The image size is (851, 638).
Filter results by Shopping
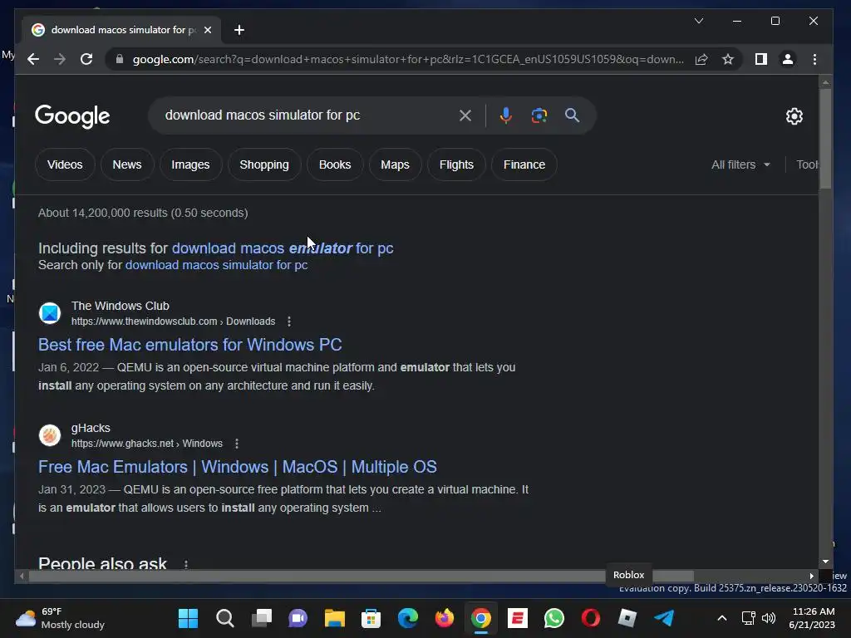pyautogui.click(x=264, y=164)
